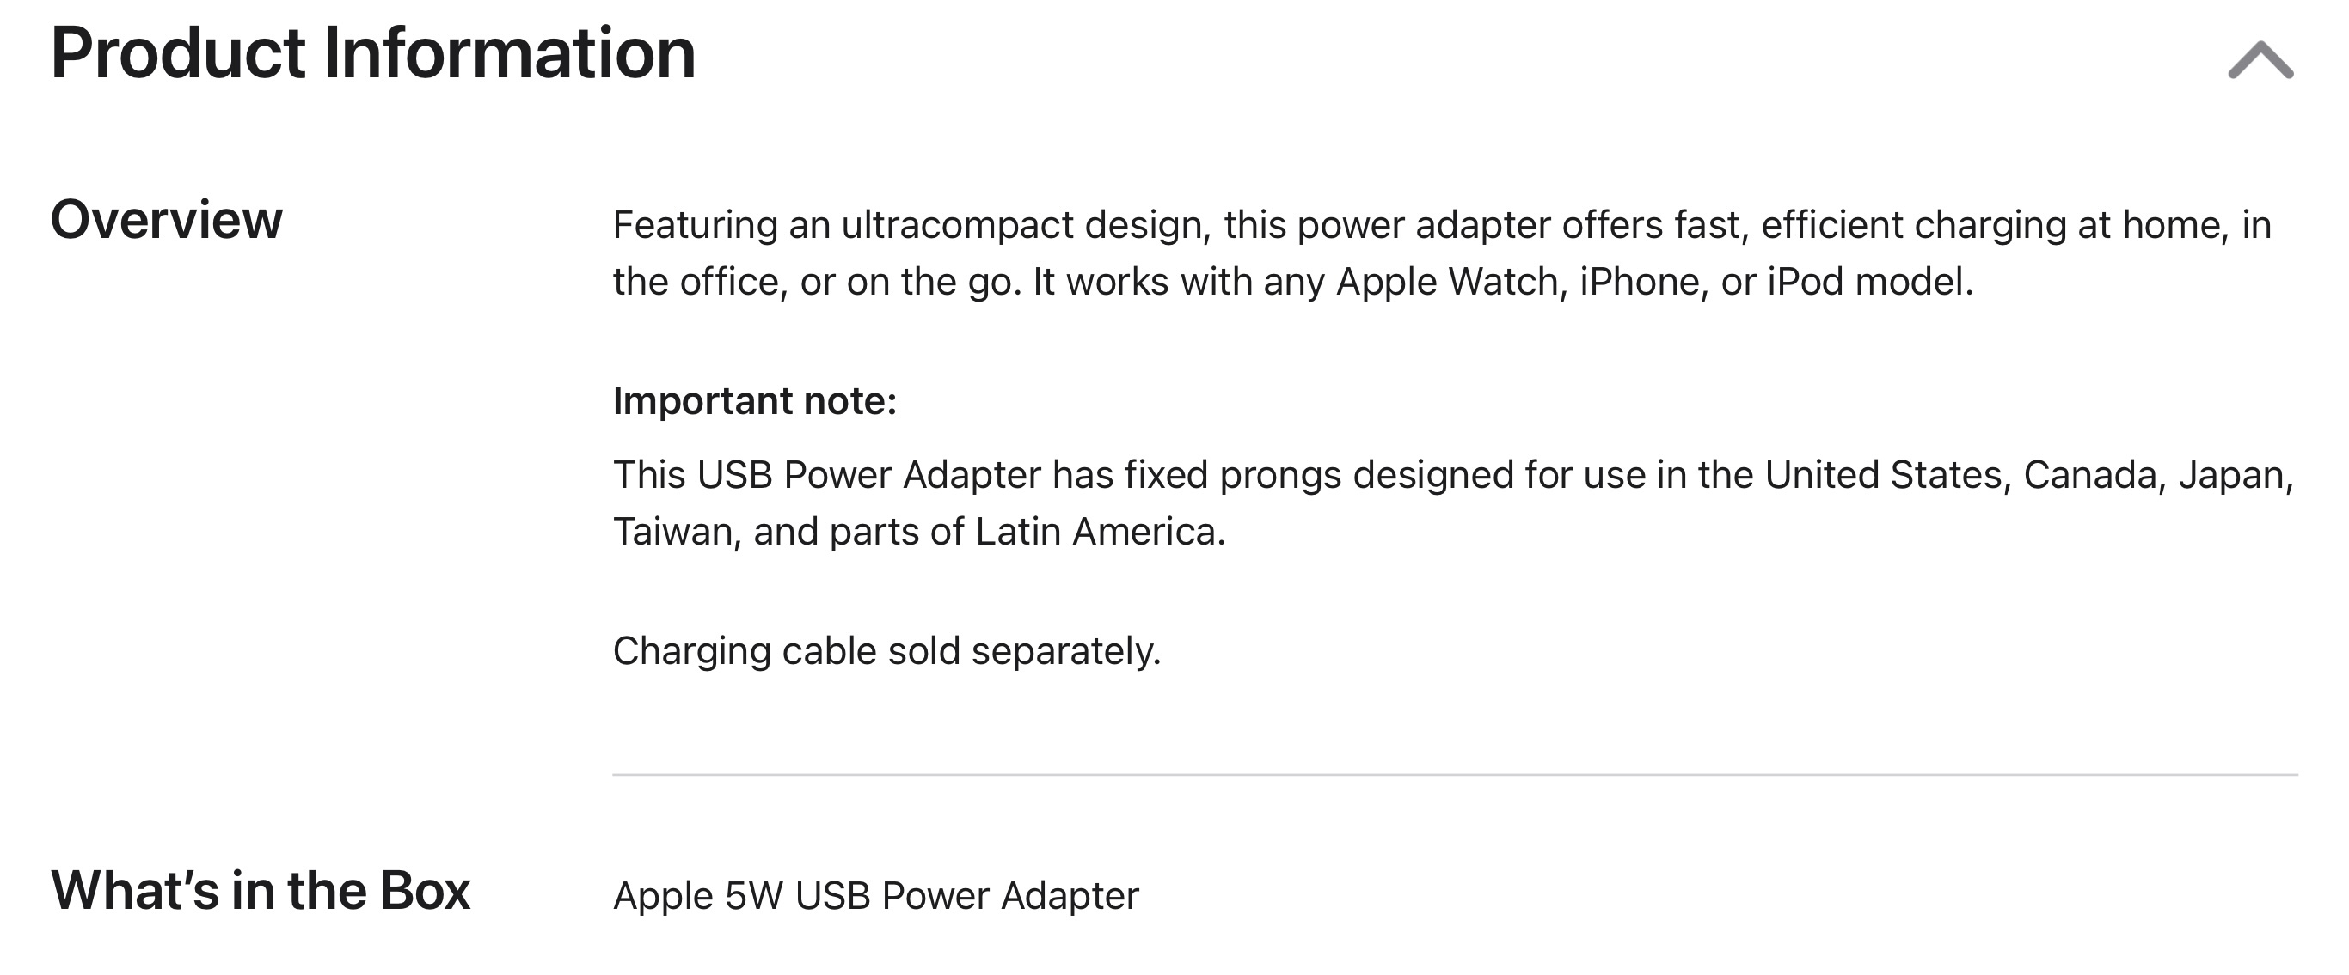
Task: Click the Apple 5W USB Power Adapter text
Action: point(875,896)
